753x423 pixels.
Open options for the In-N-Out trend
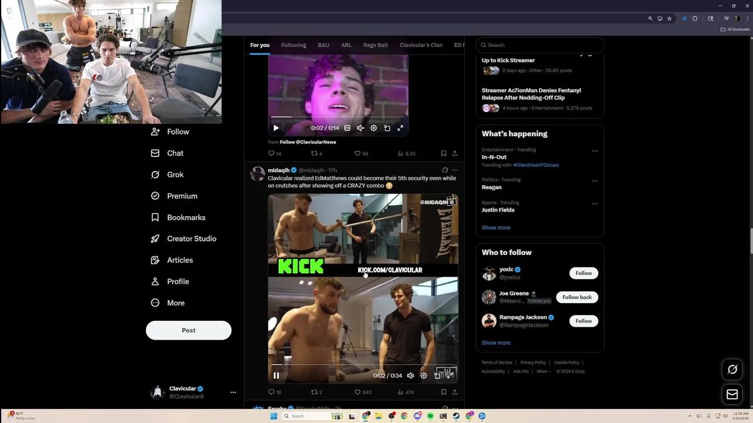coord(594,151)
